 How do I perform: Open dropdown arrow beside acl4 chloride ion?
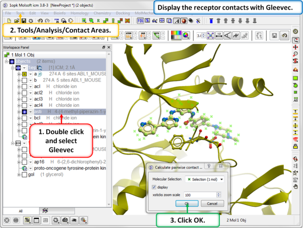pos(30,105)
